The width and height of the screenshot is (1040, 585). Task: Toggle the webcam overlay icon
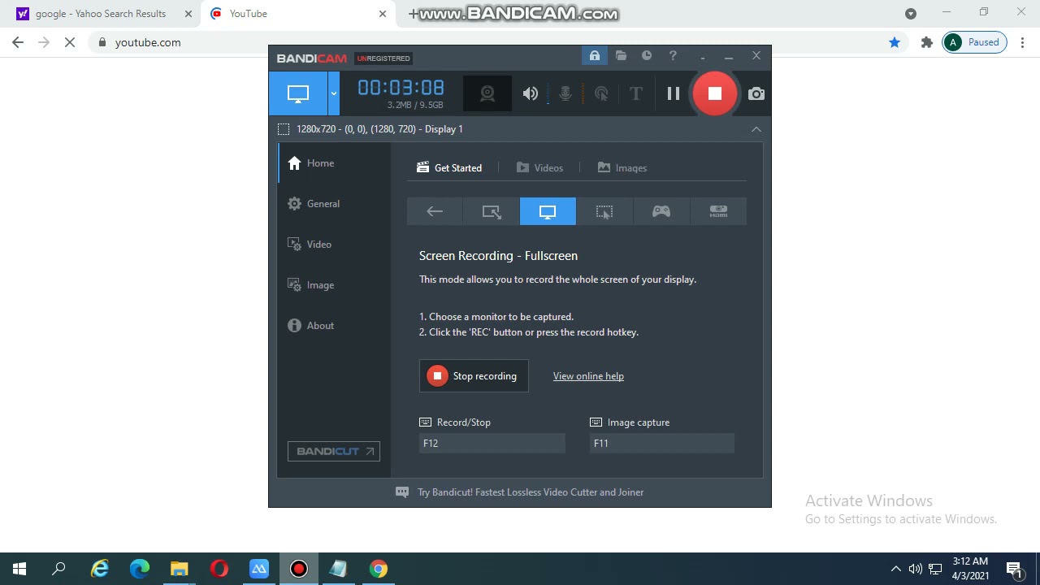pyautogui.click(x=487, y=93)
